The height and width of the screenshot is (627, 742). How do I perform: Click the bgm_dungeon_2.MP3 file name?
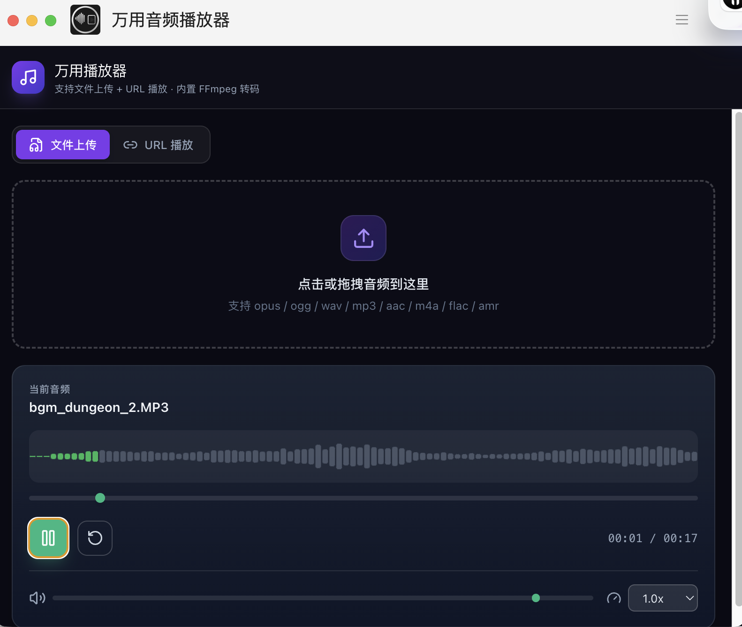[99, 408]
